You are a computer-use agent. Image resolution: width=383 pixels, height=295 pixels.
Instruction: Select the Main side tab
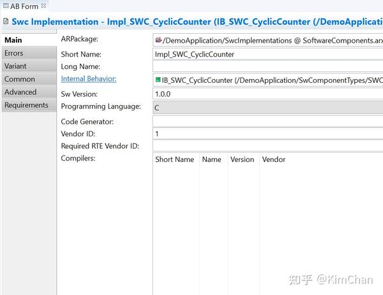13,41
